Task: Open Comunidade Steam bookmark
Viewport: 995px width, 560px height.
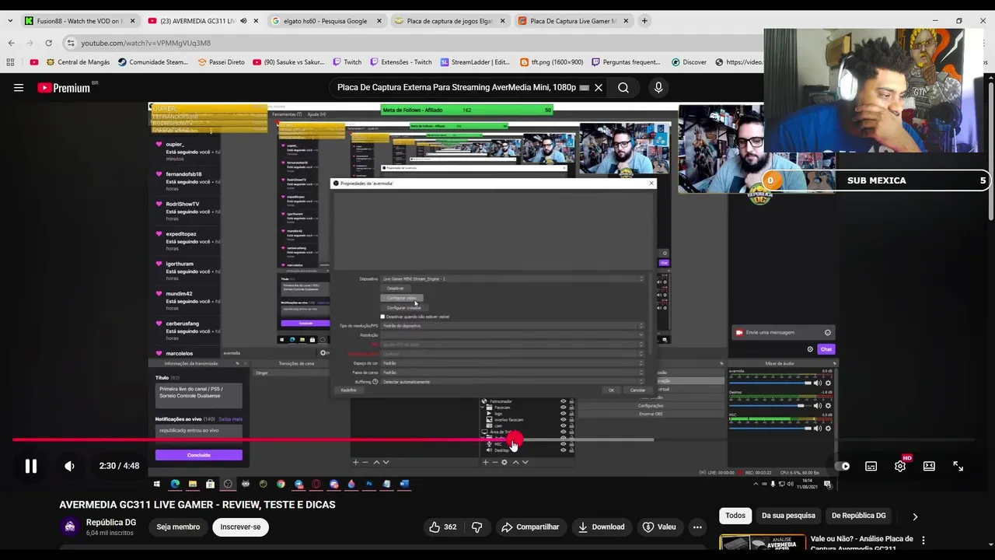Action: click(152, 62)
